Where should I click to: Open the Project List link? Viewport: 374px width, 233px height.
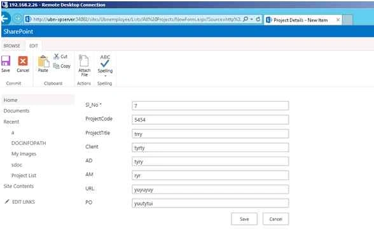coord(24,176)
